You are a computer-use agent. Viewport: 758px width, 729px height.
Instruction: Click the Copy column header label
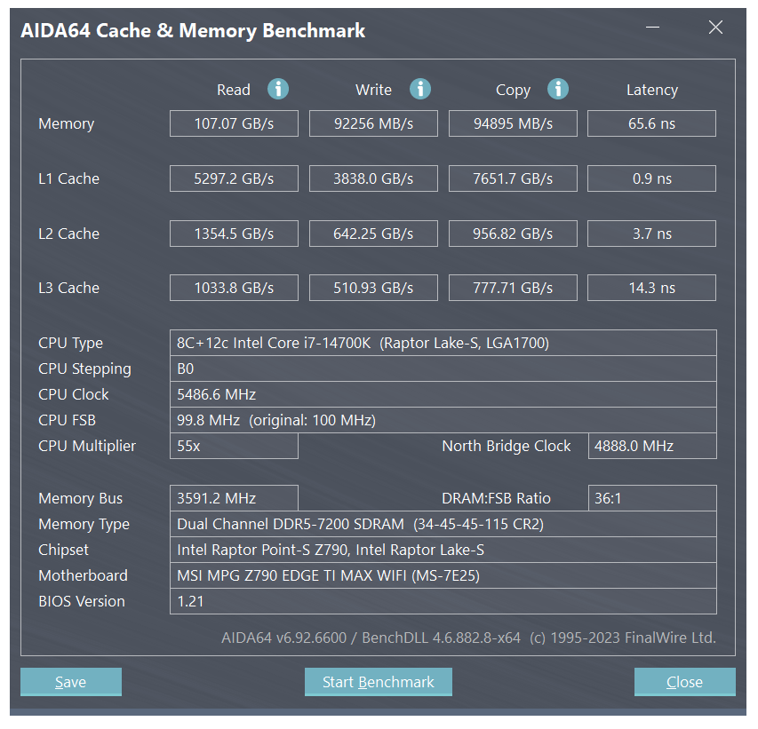pos(513,91)
